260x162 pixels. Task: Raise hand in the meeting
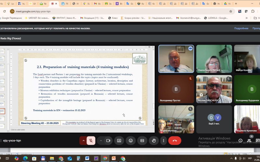coord(153,141)
